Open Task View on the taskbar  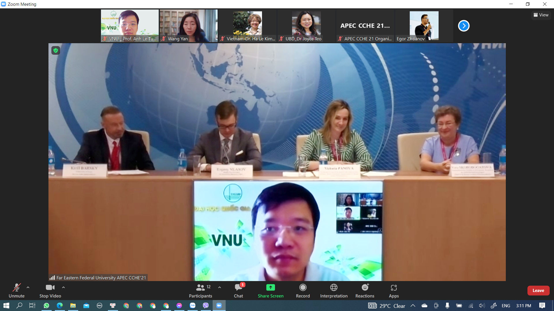[x=32, y=306]
